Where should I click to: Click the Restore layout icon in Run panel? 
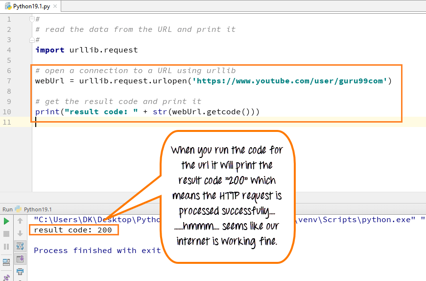(x=6, y=262)
